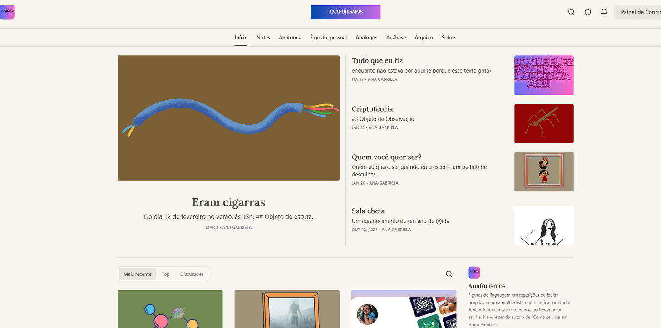The image size is (661, 328).
Task: Open the Anábase tab
Action: (x=396, y=38)
